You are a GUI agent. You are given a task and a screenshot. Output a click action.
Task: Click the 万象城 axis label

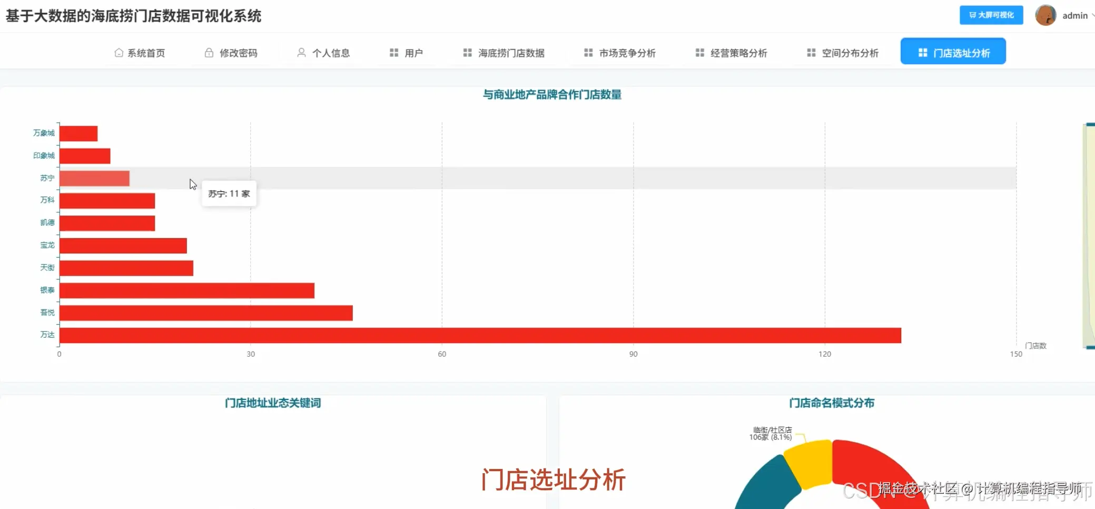pyautogui.click(x=44, y=133)
